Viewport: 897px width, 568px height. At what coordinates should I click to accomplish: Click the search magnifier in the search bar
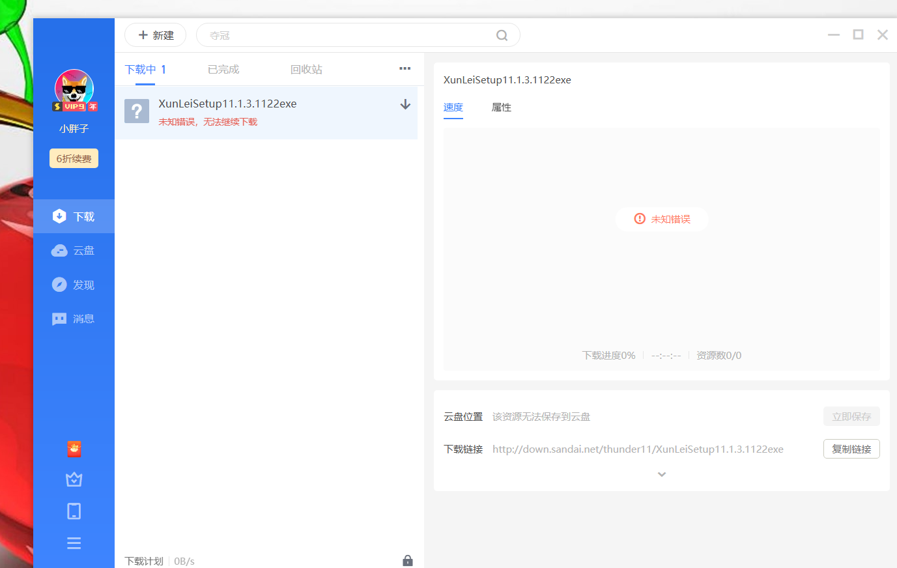pos(502,35)
